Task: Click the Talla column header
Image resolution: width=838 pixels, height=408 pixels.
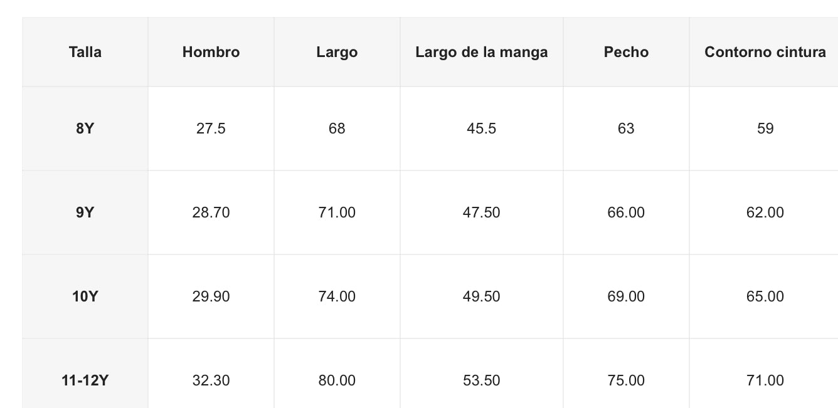Action: pos(85,52)
